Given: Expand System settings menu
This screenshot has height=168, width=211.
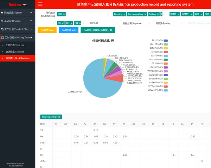Looking at the screenshot, I should coord(18,13).
